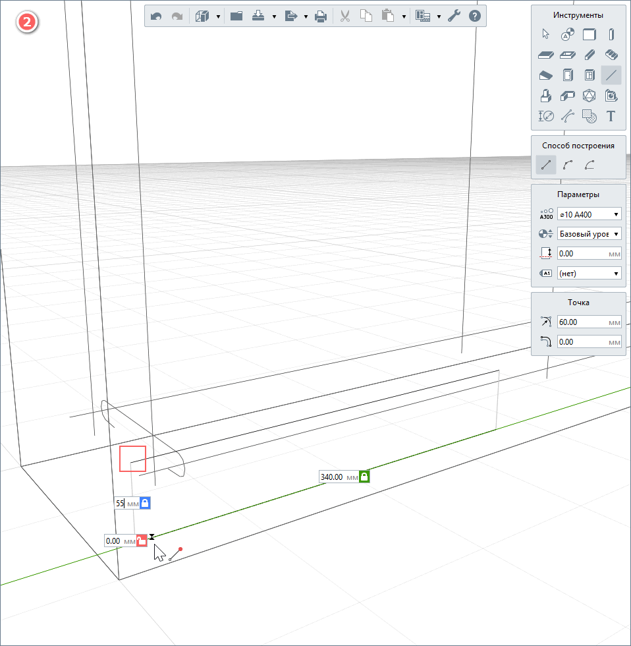Screen dimensions: 631x646
Task: Activate the Wall tool
Action: [x=589, y=34]
